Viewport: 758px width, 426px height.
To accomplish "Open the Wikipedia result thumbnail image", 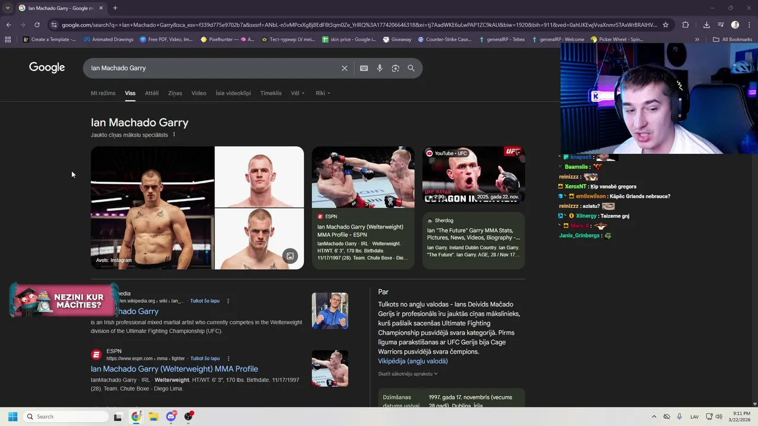I will [x=330, y=311].
